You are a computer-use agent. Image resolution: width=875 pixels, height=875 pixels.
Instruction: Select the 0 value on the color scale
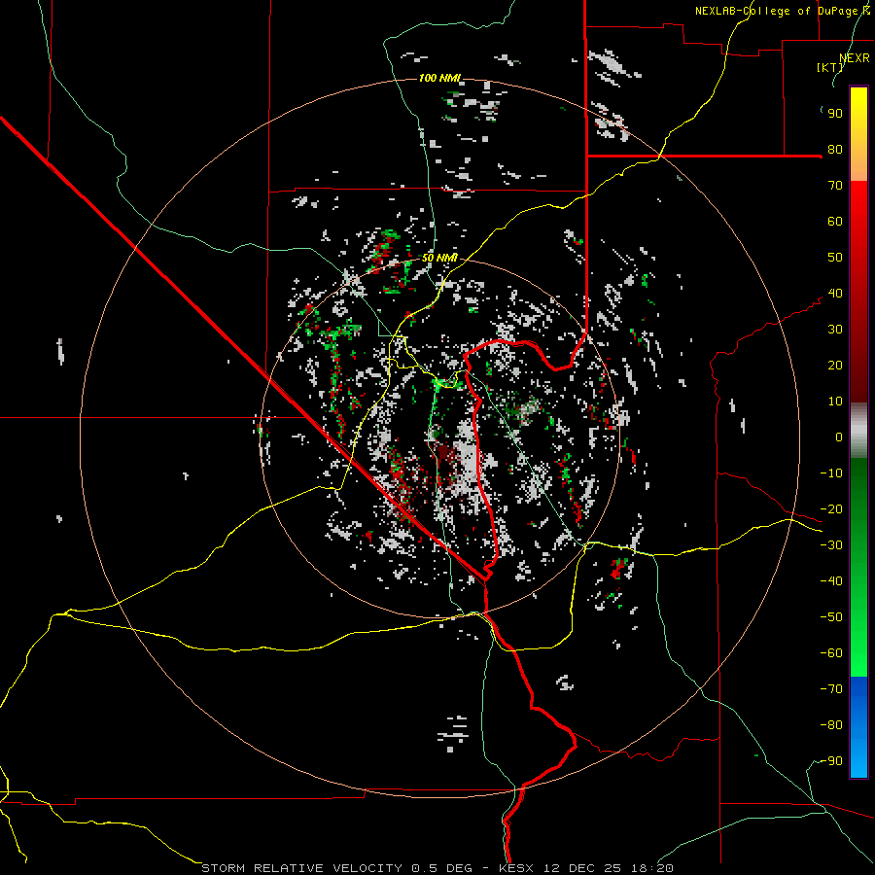point(839,437)
